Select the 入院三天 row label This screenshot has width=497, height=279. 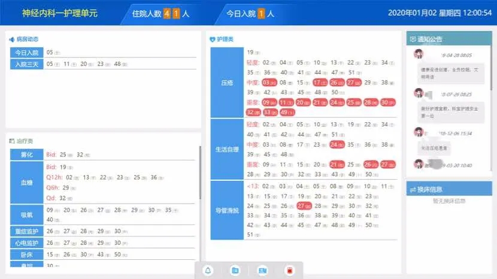click(x=26, y=64)
